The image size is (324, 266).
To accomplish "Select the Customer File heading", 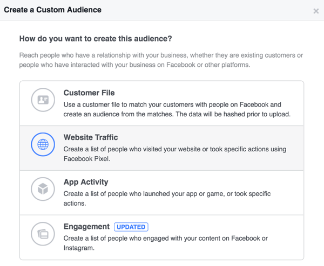I will 89,93.
